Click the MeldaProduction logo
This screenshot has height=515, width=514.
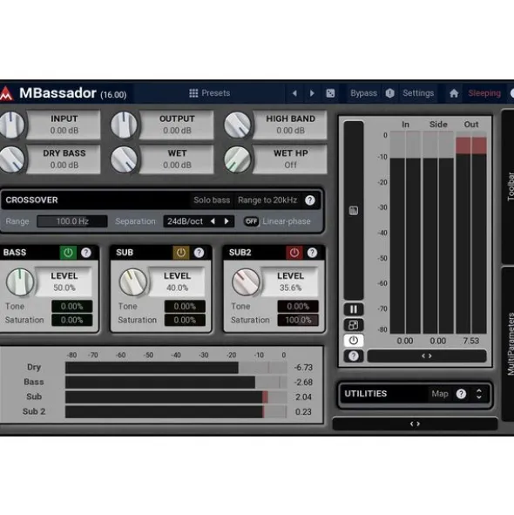(6, 93)
